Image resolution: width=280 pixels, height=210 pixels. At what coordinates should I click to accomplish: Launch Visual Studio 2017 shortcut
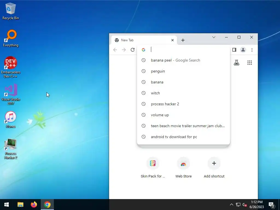[11, 94]
